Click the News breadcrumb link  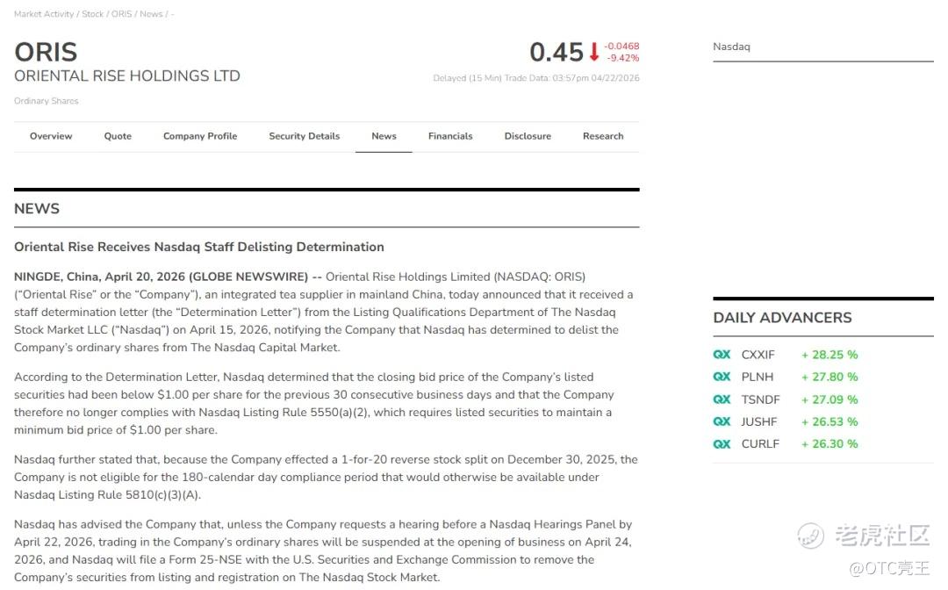[151, 14]
